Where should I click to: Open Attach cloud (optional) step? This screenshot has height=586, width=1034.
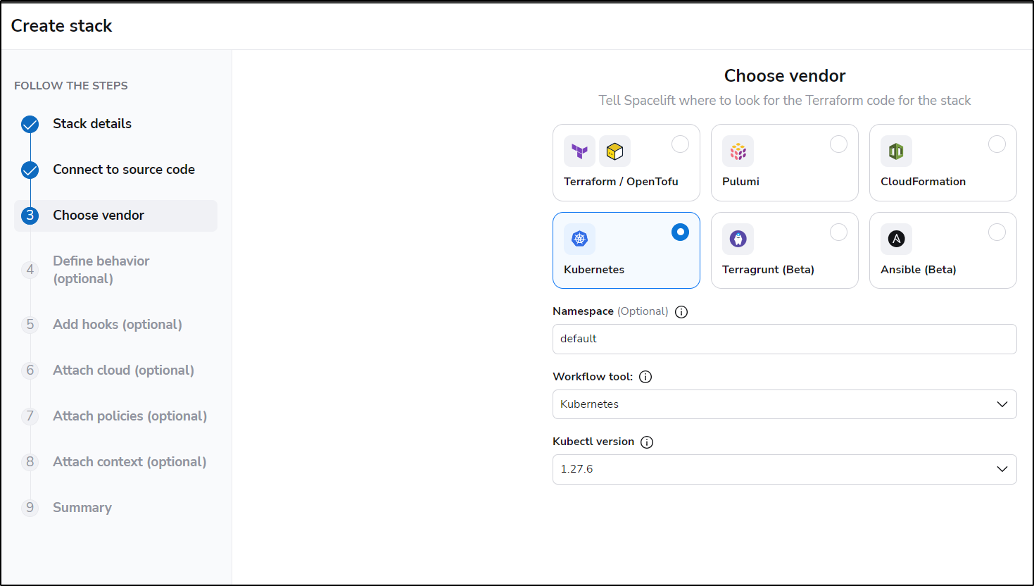(123, 370)
